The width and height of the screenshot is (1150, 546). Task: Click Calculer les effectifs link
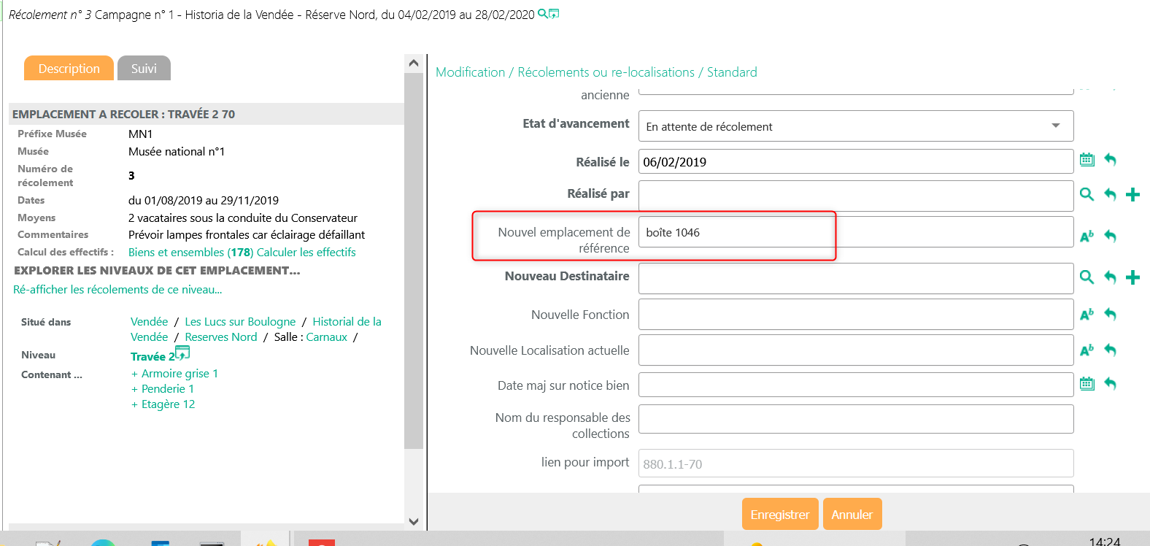coord(306,253)
